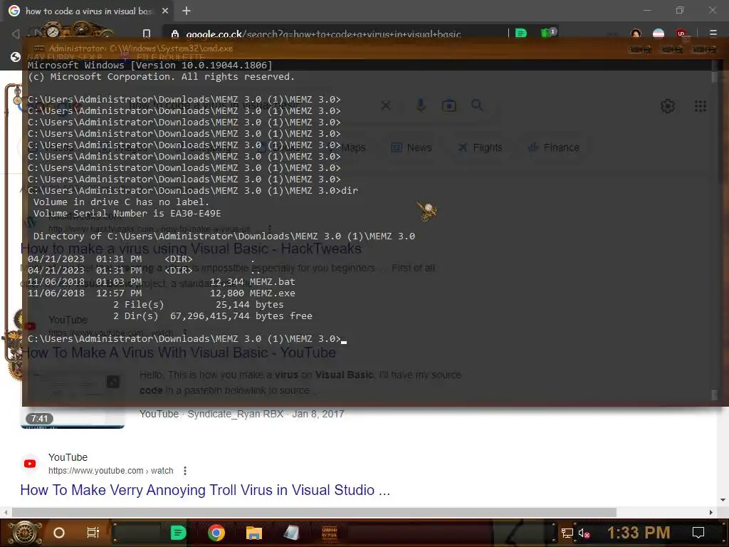Switch to the News search tab
This screenshot has height=547, width=729.
pyautogui.click(x=412, y=147)
